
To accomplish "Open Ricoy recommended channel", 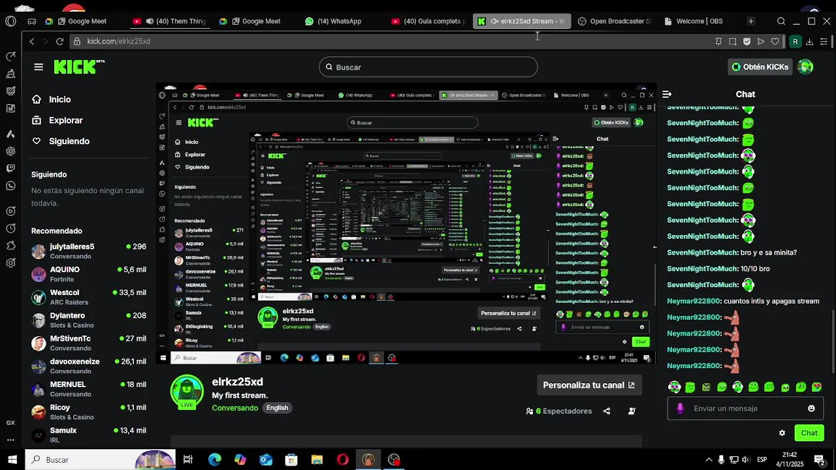I will [89, 412].
